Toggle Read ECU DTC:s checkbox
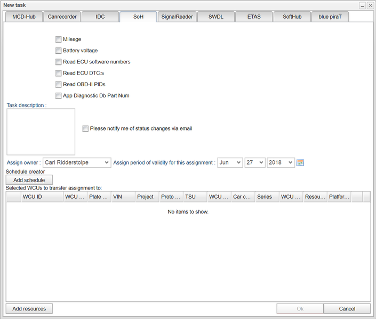The image size is (376, 319). click(x=59, y=73)
